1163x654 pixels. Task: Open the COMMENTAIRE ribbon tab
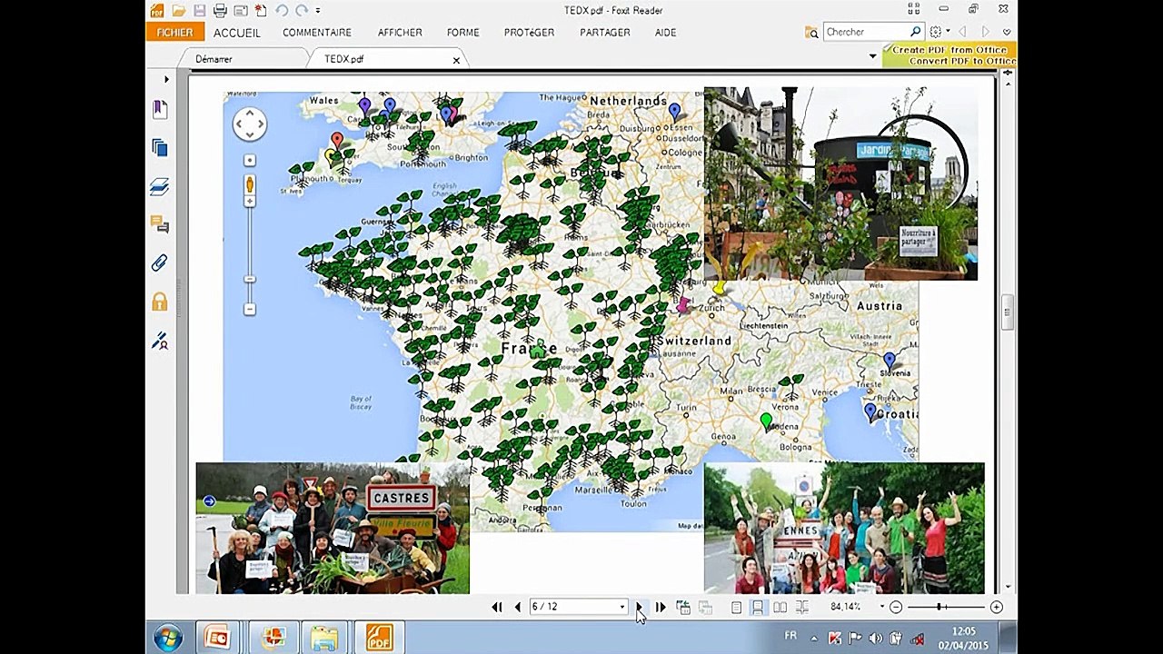(316, 33)
